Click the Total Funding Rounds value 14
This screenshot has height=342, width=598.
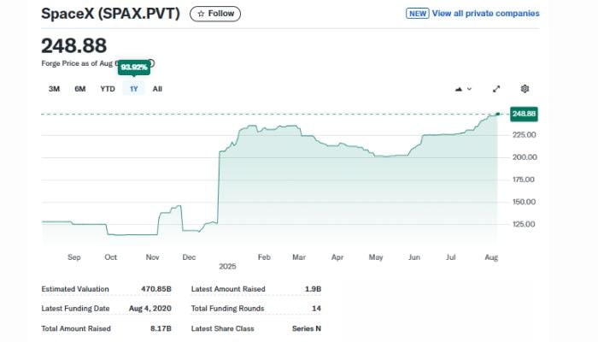tap(317, 308)
